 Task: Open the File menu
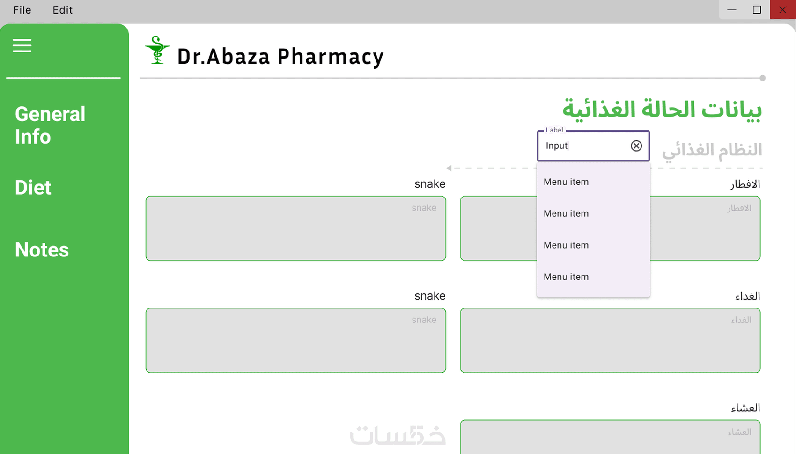(22, 10)
